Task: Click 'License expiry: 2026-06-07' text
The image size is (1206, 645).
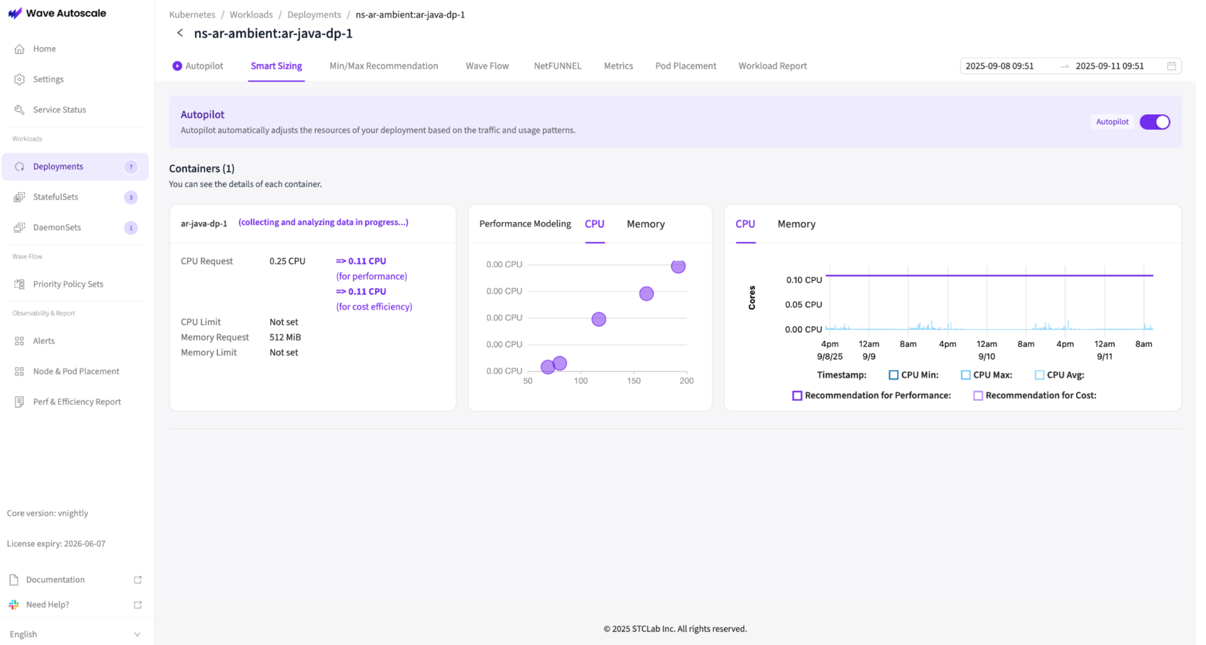Action: pos(56,544)
